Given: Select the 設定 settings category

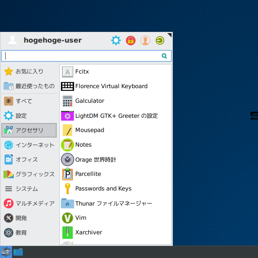Looking at the screenshot, I should 29,116.
